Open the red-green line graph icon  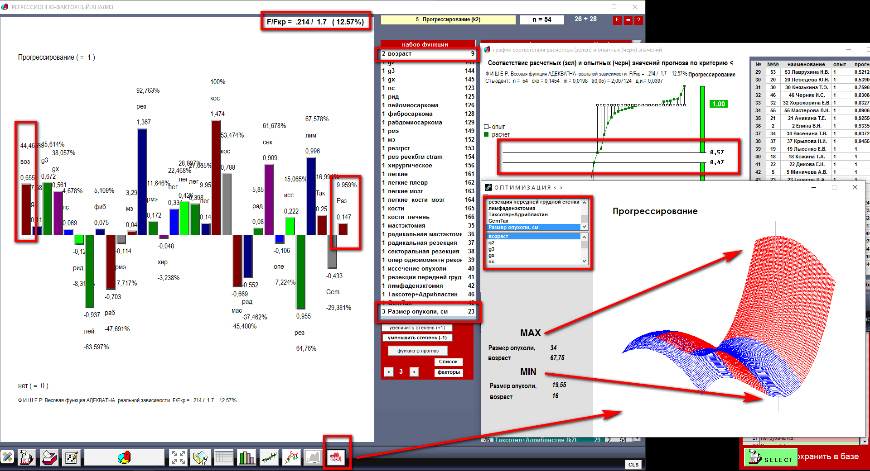click(291, 457)
